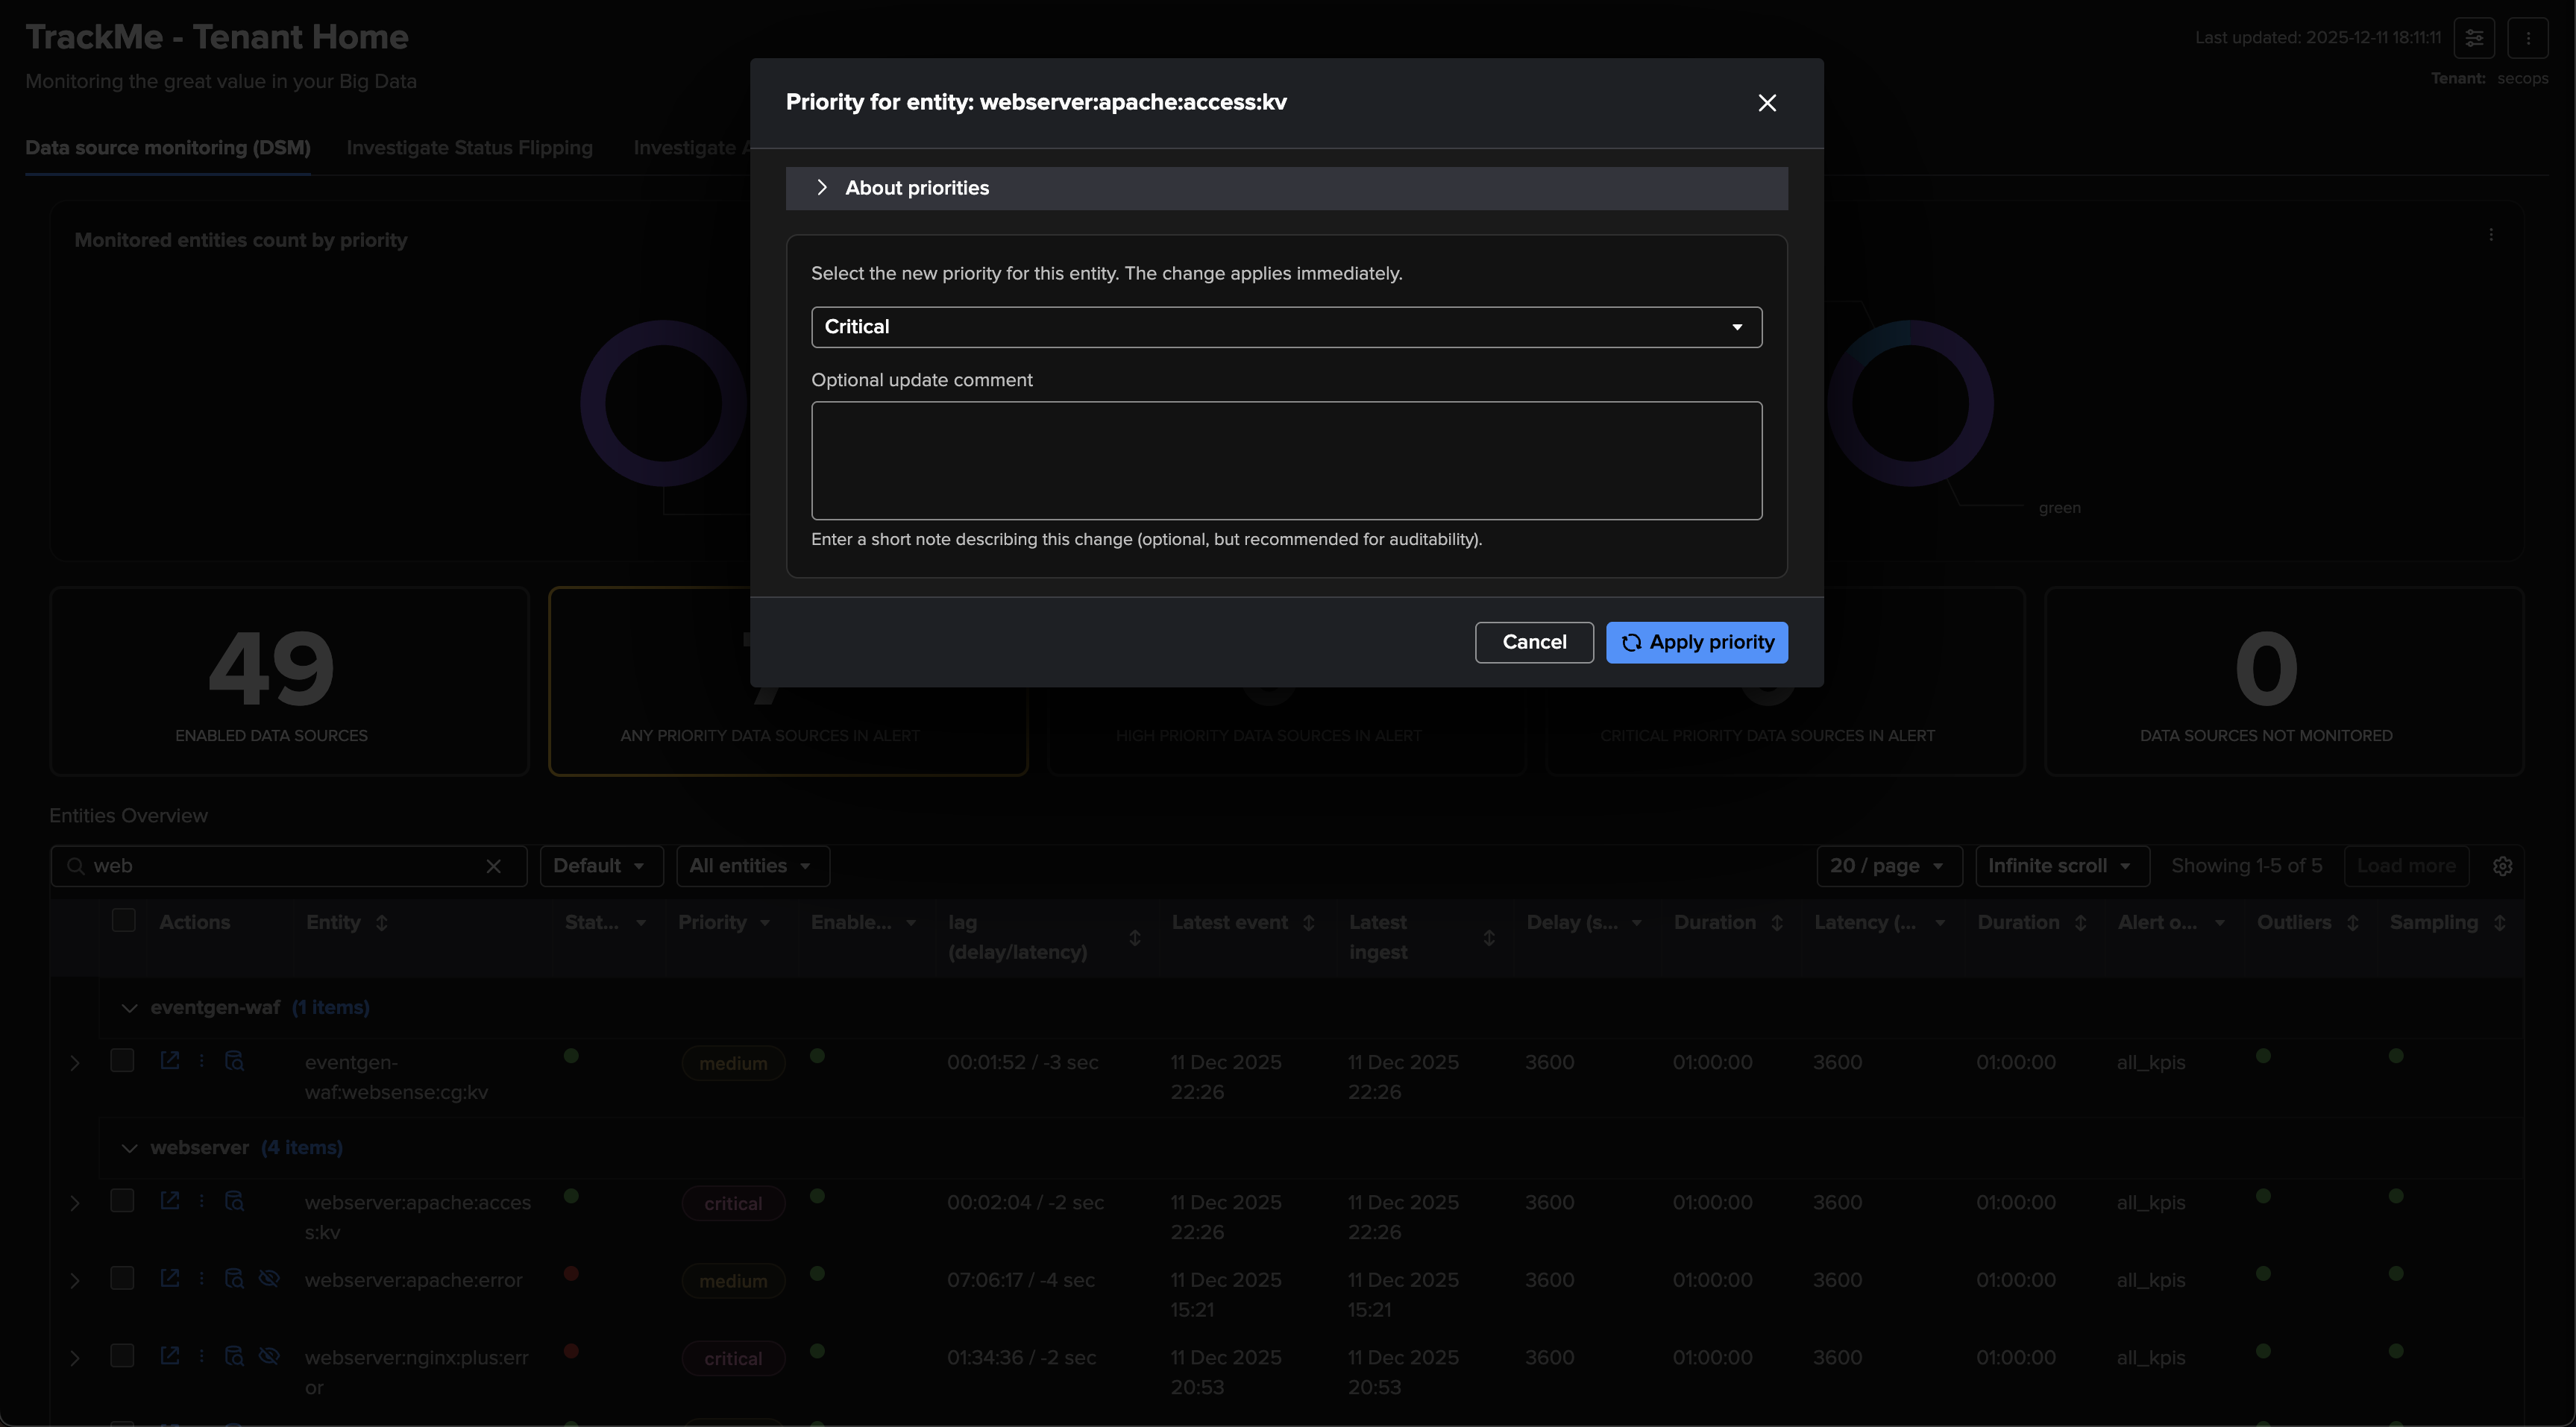Open eventgen-waf:websense:cg:kv in new window icon

170,1060
